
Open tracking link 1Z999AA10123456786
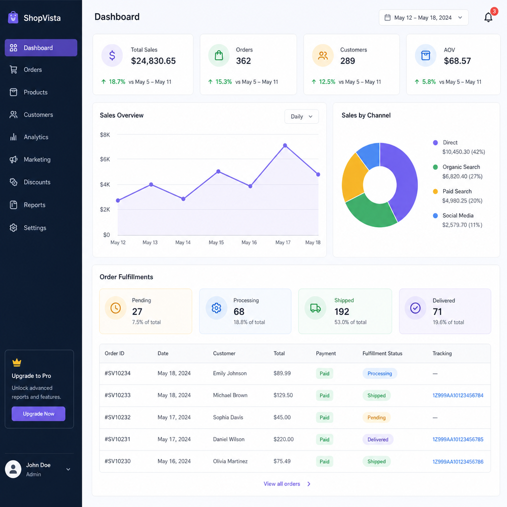458,461
